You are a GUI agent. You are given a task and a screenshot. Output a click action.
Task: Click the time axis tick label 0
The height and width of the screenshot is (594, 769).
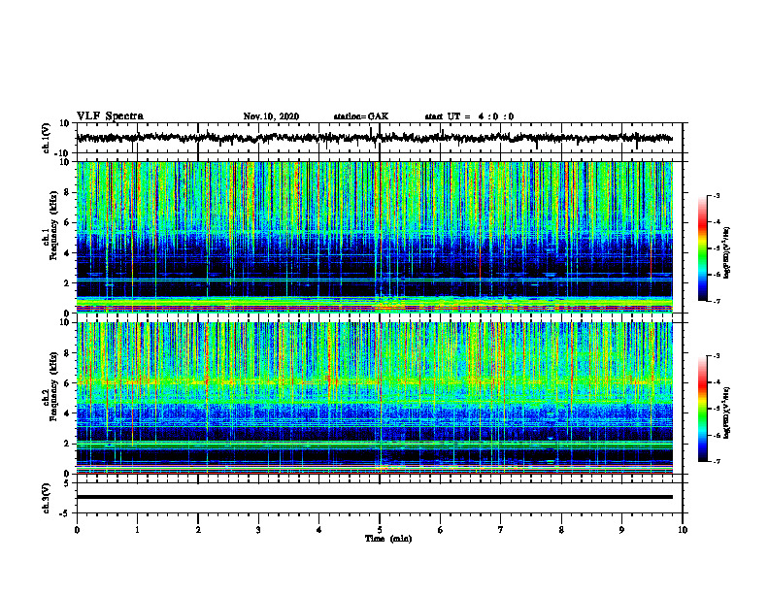[x=77, y=530]
